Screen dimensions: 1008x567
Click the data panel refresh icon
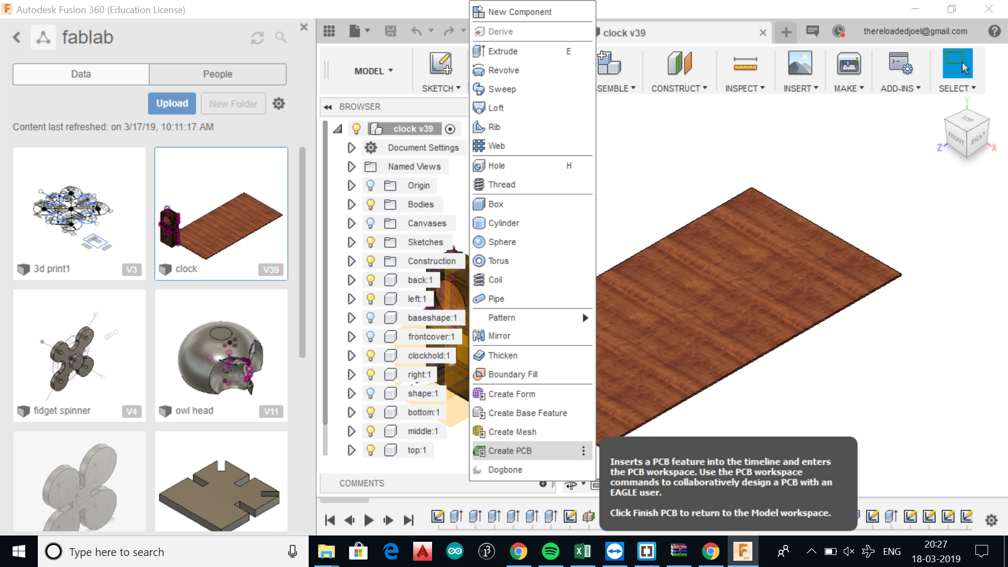click(257, 38)
